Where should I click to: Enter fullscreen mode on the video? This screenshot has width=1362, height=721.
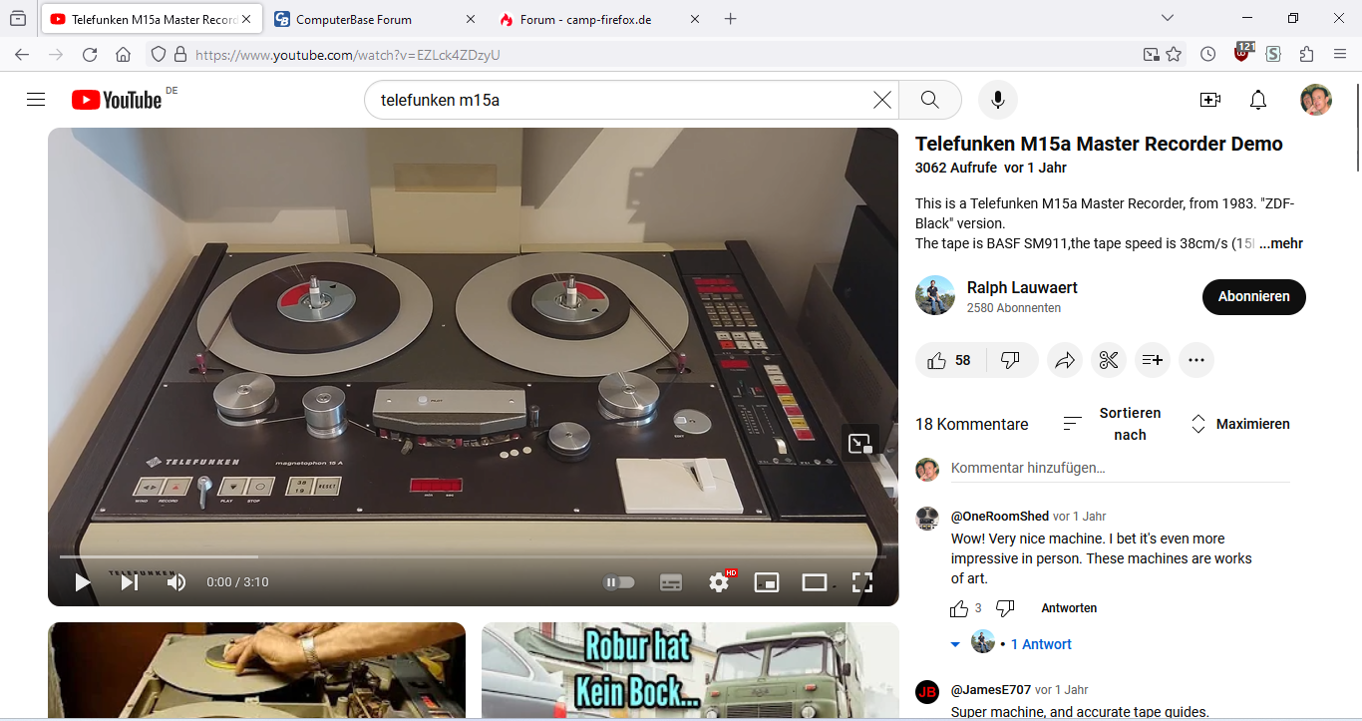point(861,582)
